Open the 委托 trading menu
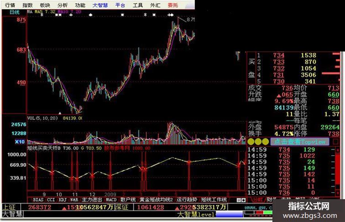The height and width of the screenshot is (222, 345). pyautogui.click(x=173, y=5)
